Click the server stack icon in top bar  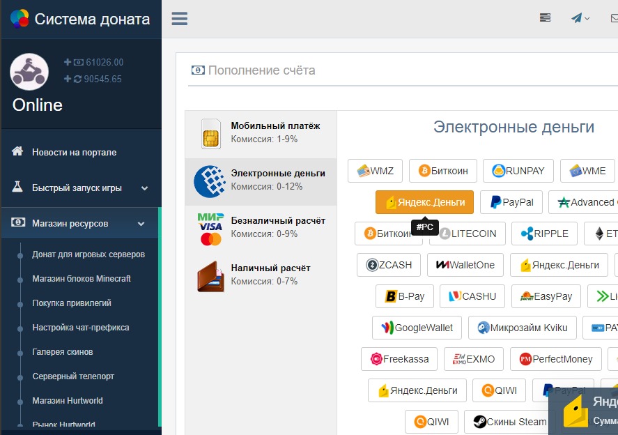tap(545, 19)
